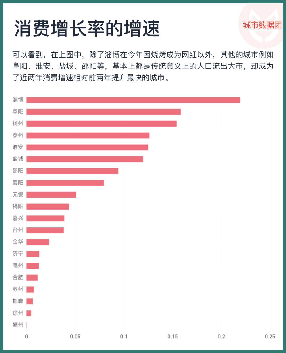This screenshot has height=353, width=286.
Task: Select the 阜阳 bar
Action: [x=104, y=112]
